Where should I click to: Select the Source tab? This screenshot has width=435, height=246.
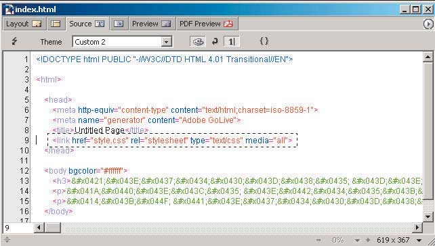87,24
